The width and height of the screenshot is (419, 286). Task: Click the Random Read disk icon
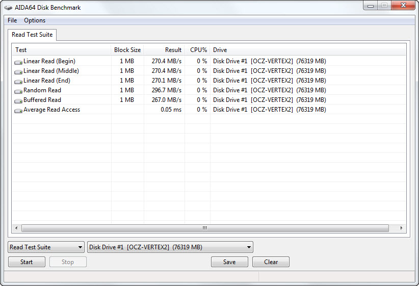pyautogui.click(x=18, y=91)
